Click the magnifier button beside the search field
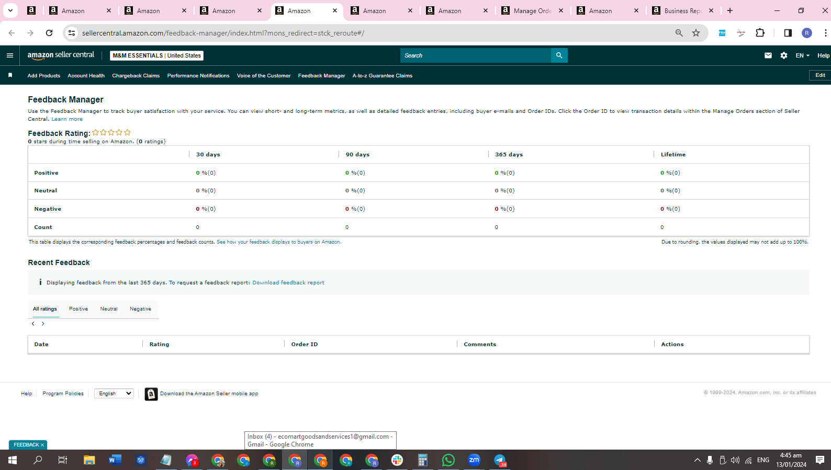 [x=559, y=55]
